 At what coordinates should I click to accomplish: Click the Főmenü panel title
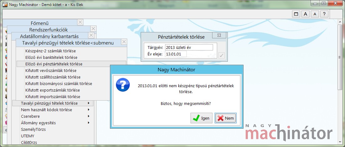tap(39, 23)
